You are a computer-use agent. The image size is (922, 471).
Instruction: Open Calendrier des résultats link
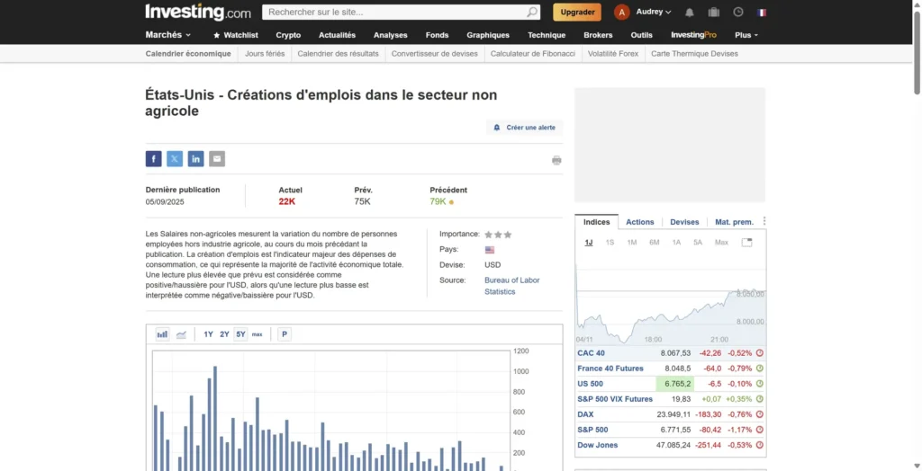click(339, 53)
